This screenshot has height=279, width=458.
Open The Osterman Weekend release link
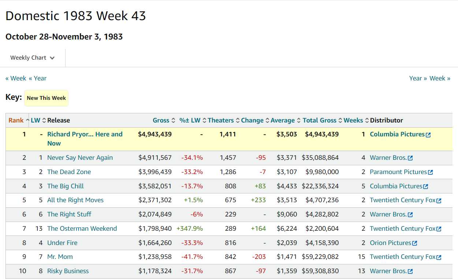82,229
